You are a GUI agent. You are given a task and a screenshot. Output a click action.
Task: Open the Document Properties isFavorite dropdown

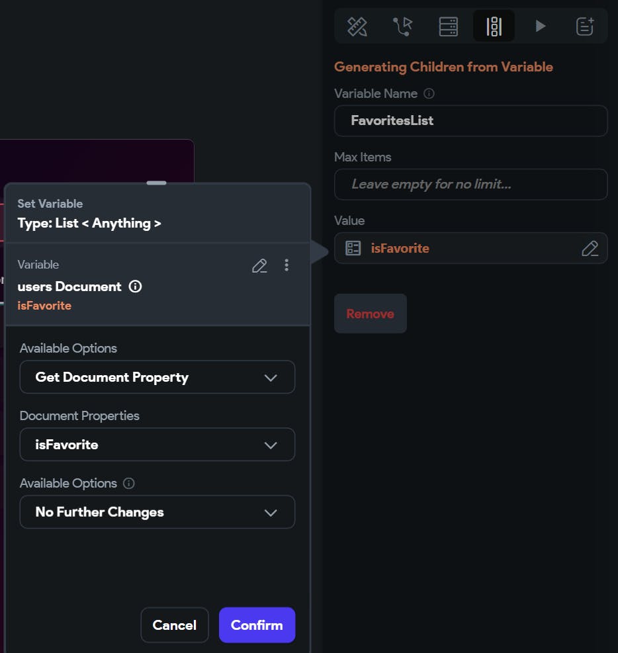(x=157, y=445)
